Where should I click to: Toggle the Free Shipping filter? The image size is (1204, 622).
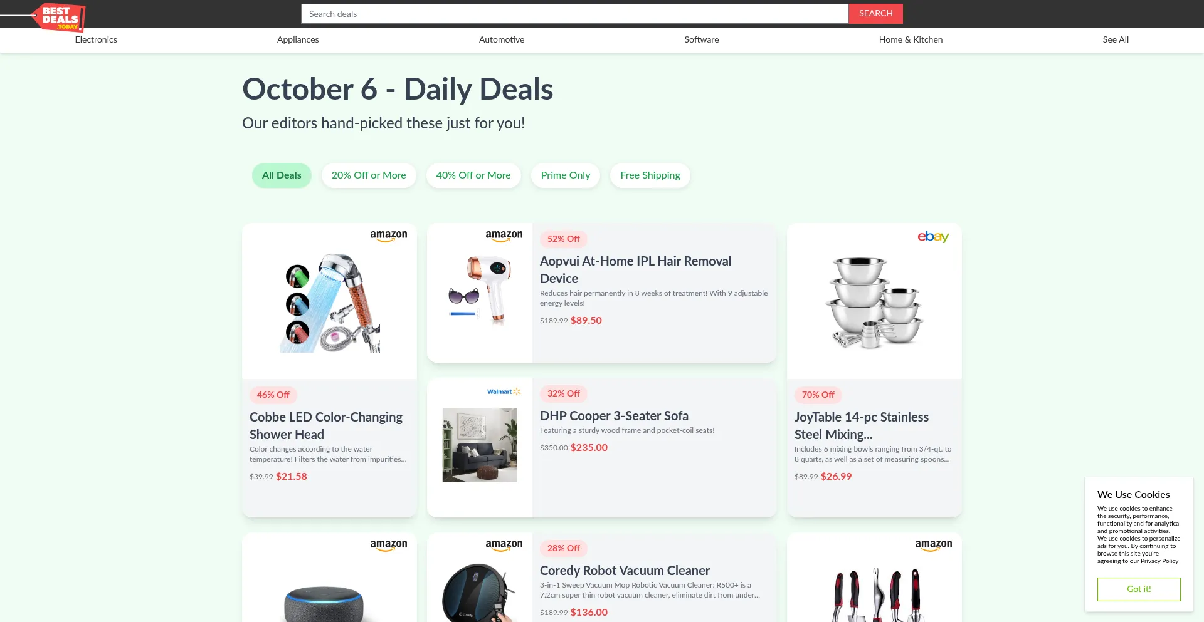coord(650,175)
